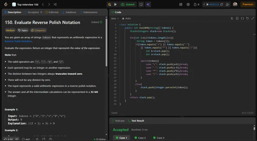Viewport: 257px width, 141px height.
Task: Dislike the problem with thumbs-down icon
Action: [17, 139]
